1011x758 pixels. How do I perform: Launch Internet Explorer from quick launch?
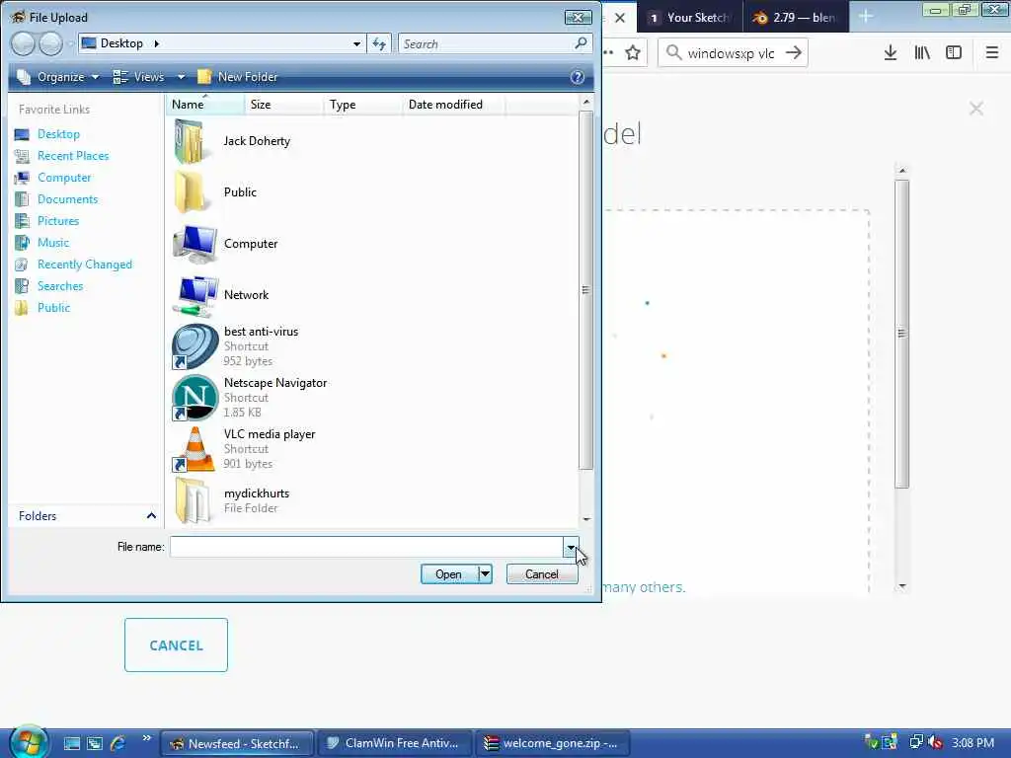pyautogui.click(x=118, y=743)
